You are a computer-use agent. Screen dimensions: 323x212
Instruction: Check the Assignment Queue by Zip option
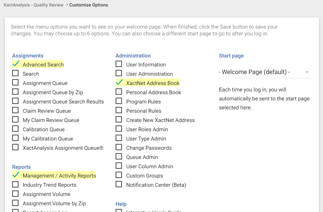click(15, 92)
